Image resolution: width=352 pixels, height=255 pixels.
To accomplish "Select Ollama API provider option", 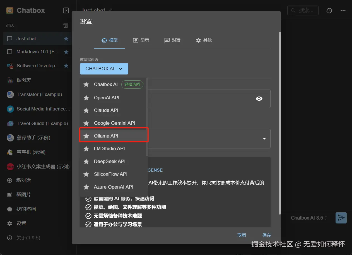I will click(113, 136).
